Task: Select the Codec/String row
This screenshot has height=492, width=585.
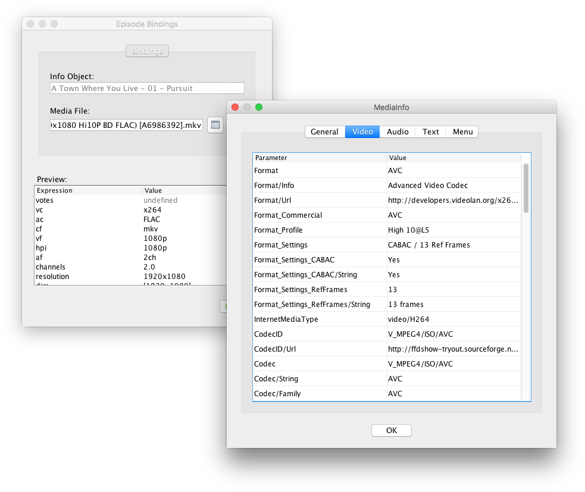Action: coord(387,379)
